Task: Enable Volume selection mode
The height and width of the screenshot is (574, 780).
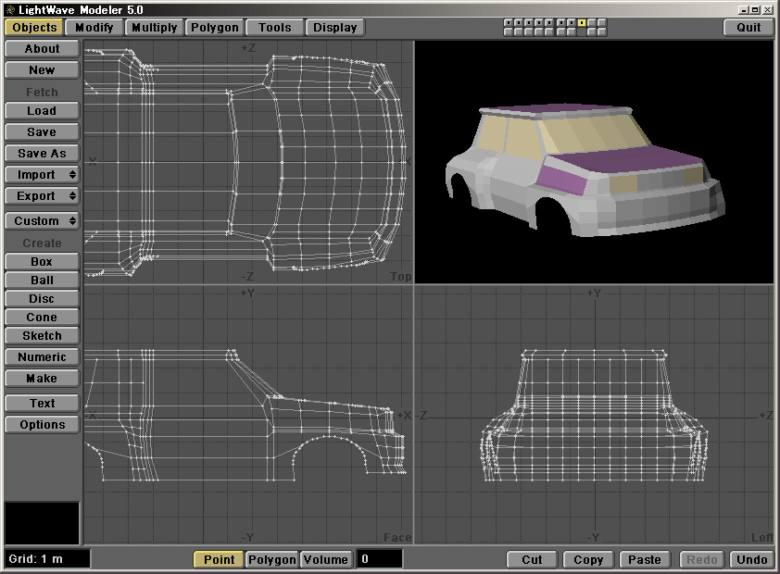Action: click(x=326, y=559)
